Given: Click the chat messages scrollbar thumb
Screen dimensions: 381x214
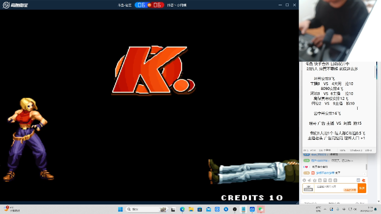Looking at the screenshot, I should click(366, 167).
